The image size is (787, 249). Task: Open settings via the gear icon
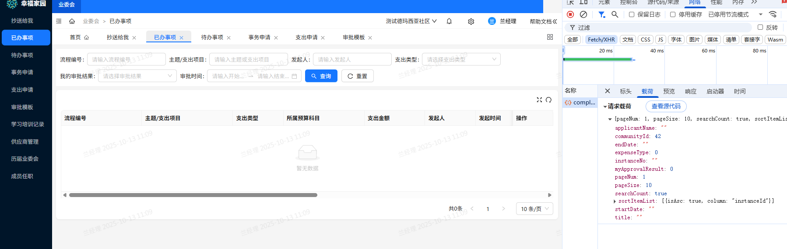(471, 21)
